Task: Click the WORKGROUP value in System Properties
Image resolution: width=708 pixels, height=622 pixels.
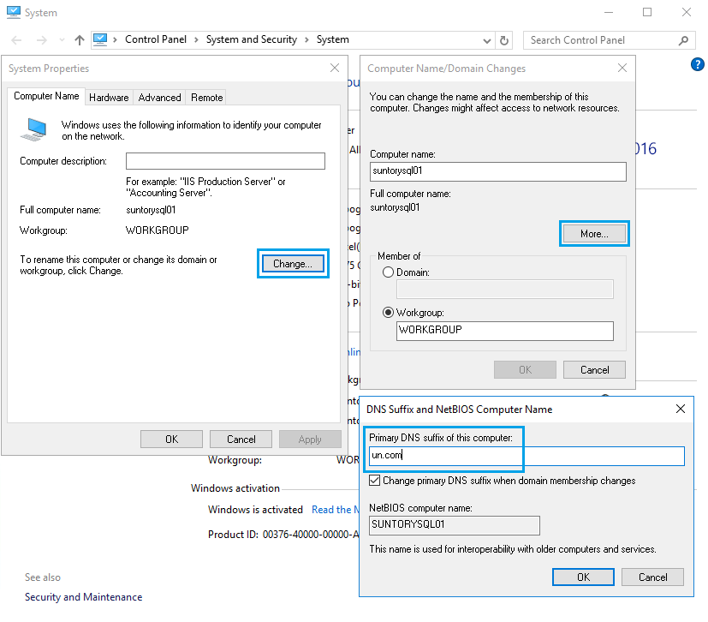Action: click(158, 230)
